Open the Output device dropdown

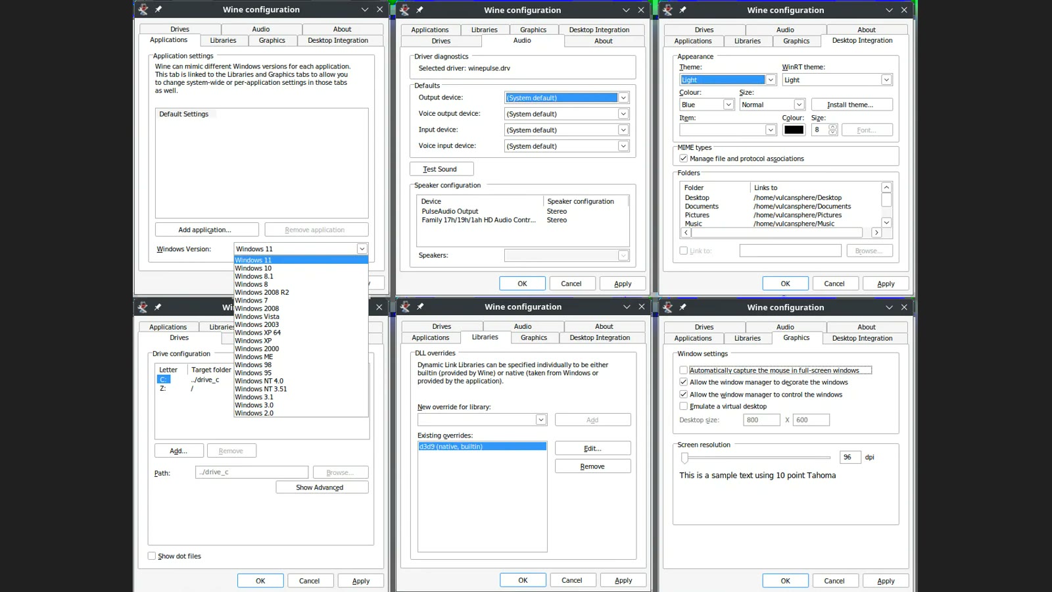(623, 98)
